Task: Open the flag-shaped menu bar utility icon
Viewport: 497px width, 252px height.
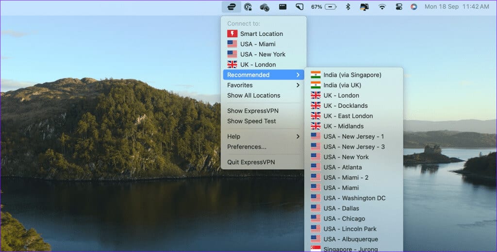Action: (x=299, y=7)
